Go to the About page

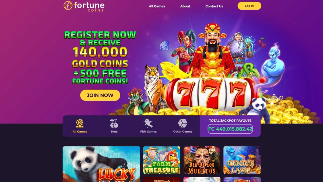(x=185, y=6)
